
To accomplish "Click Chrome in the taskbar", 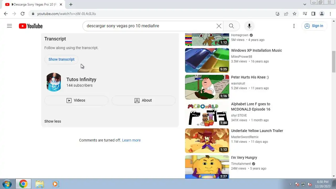I will [23, 184].
